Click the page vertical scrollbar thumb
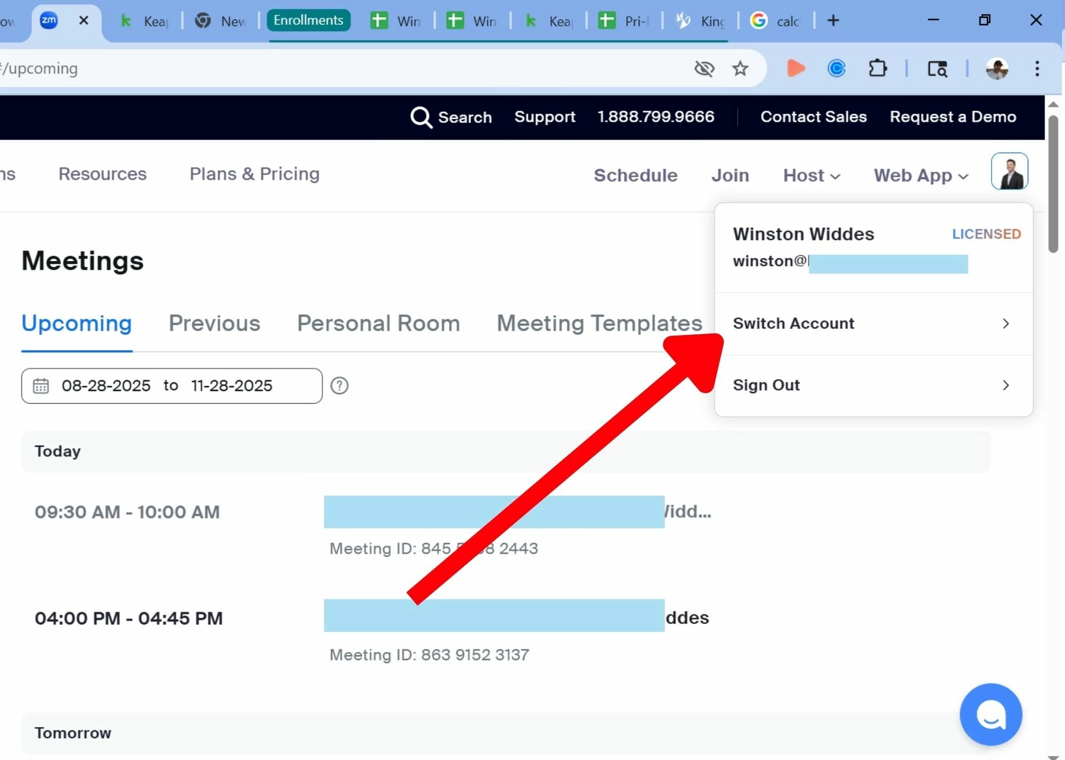 [x=1053, y=184]
